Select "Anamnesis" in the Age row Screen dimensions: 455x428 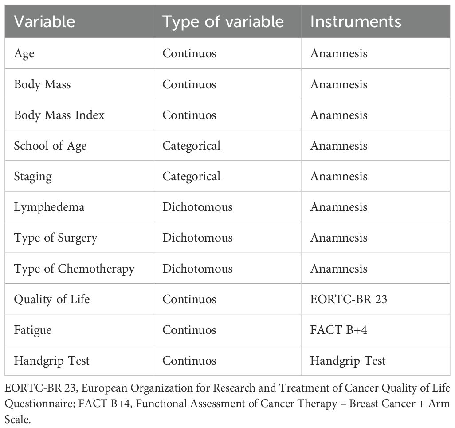(x=339, y=53)
